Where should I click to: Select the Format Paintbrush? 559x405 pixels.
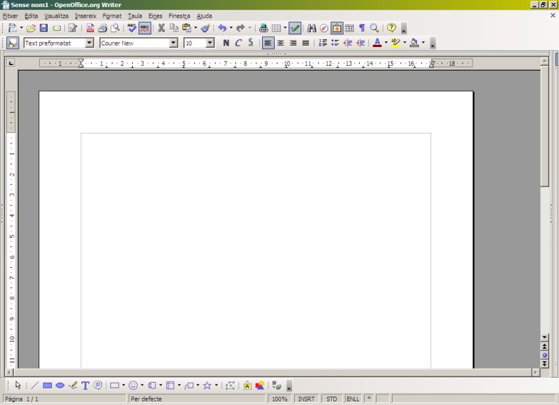(205, 28)
